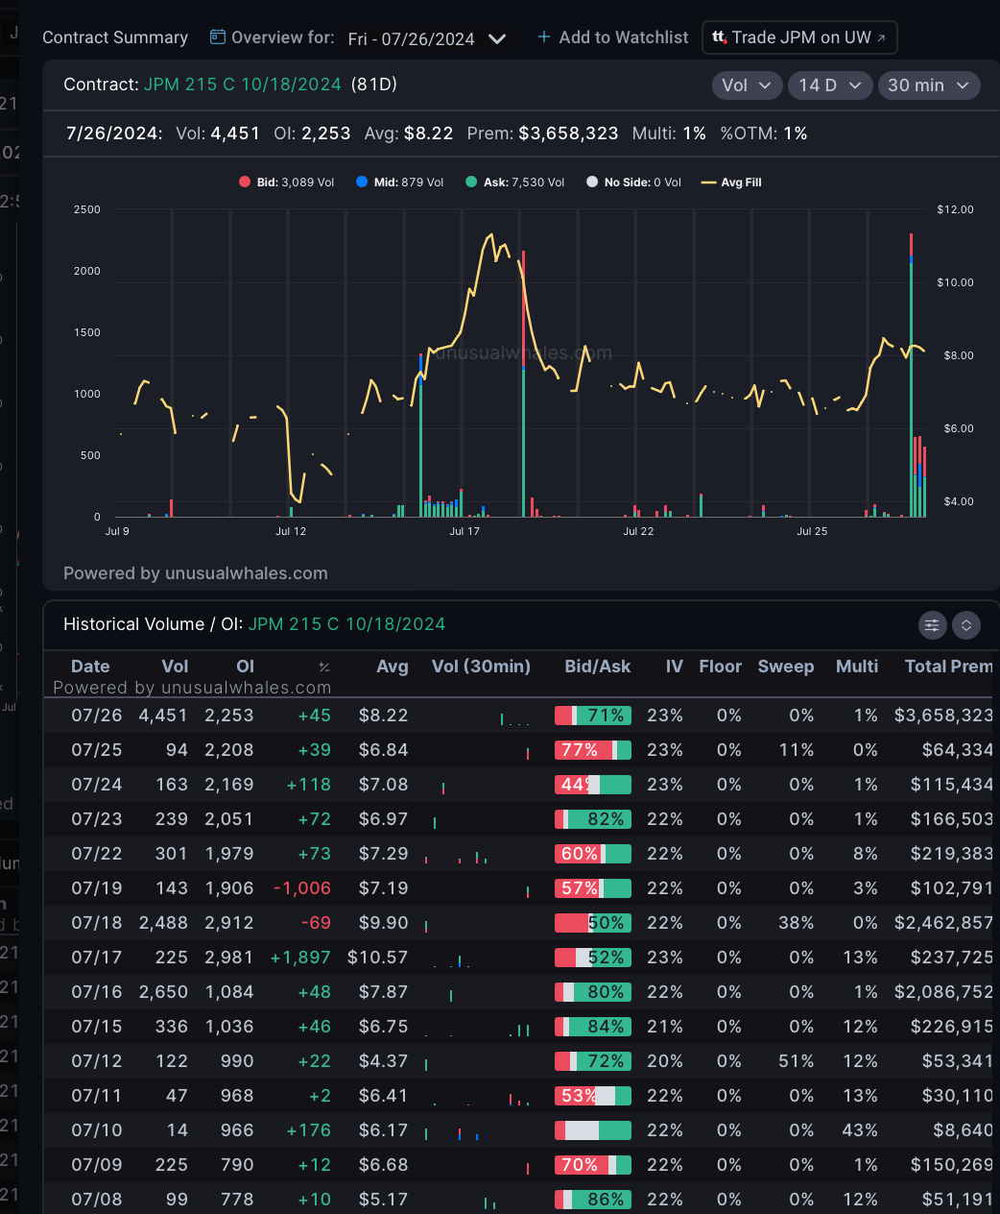Select the 07/11 average $6.41
This screenshot has width=1000, height=1214.
(384, 1096)
